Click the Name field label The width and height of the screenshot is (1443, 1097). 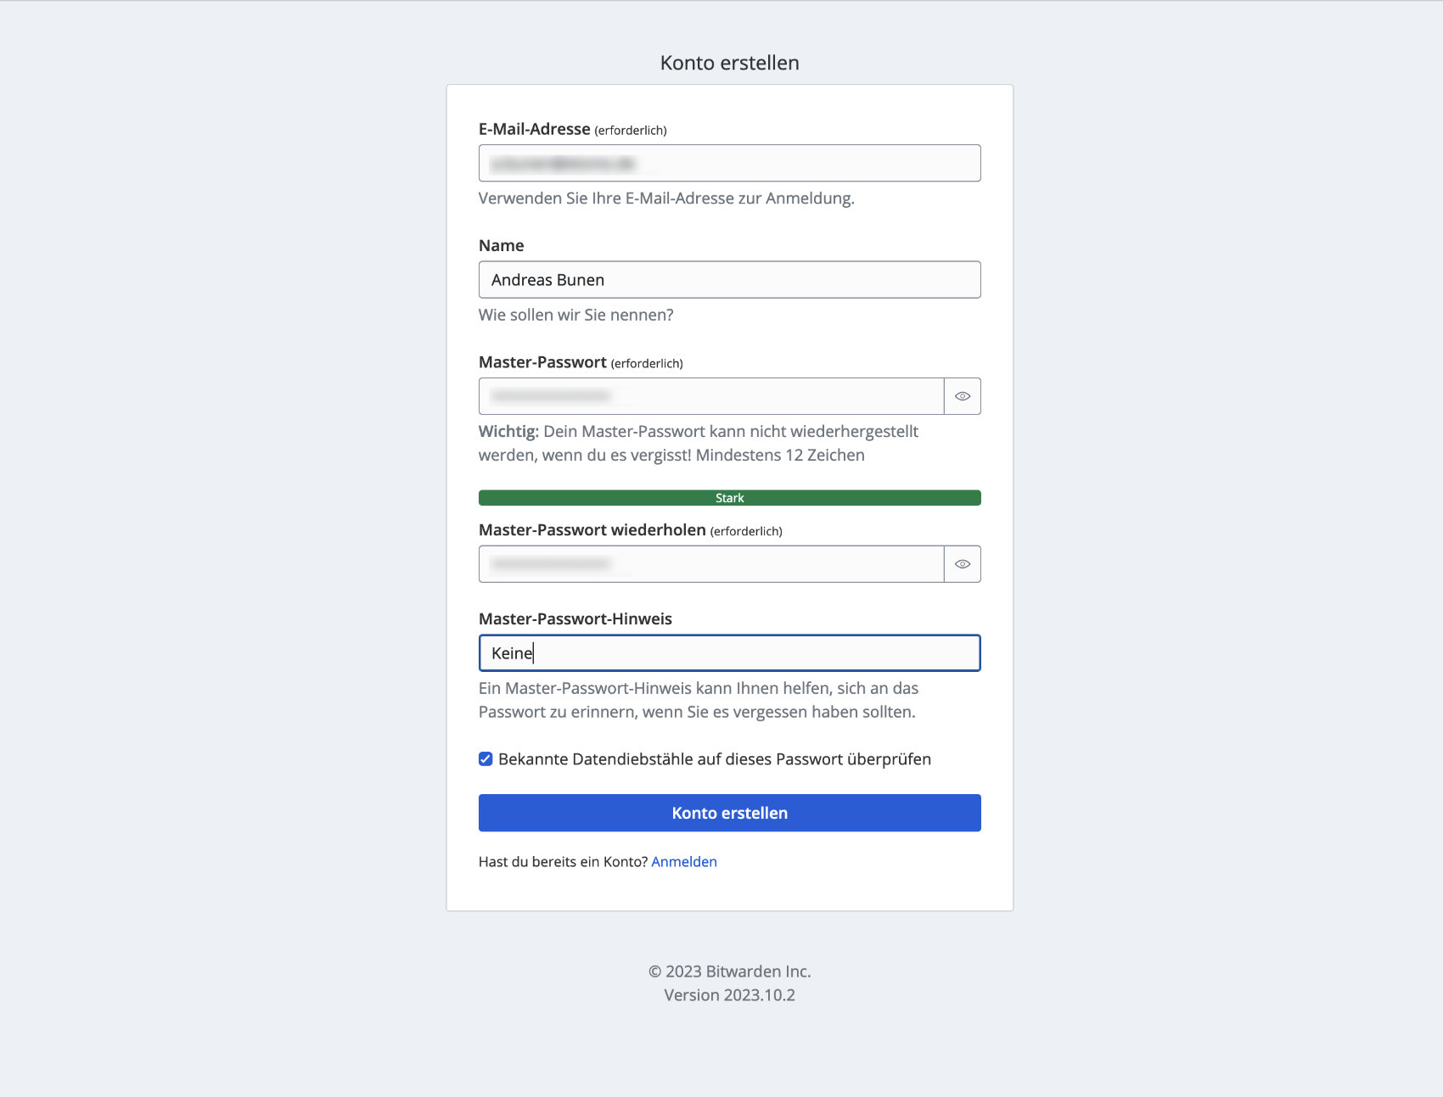(x=502, y=246)
